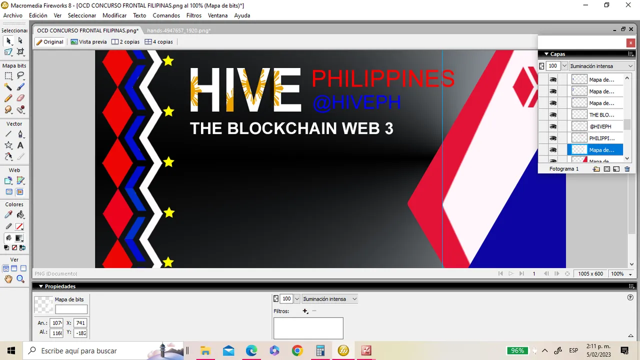
Task: Select the Brush tool
Action: click(x=20, y=87)
